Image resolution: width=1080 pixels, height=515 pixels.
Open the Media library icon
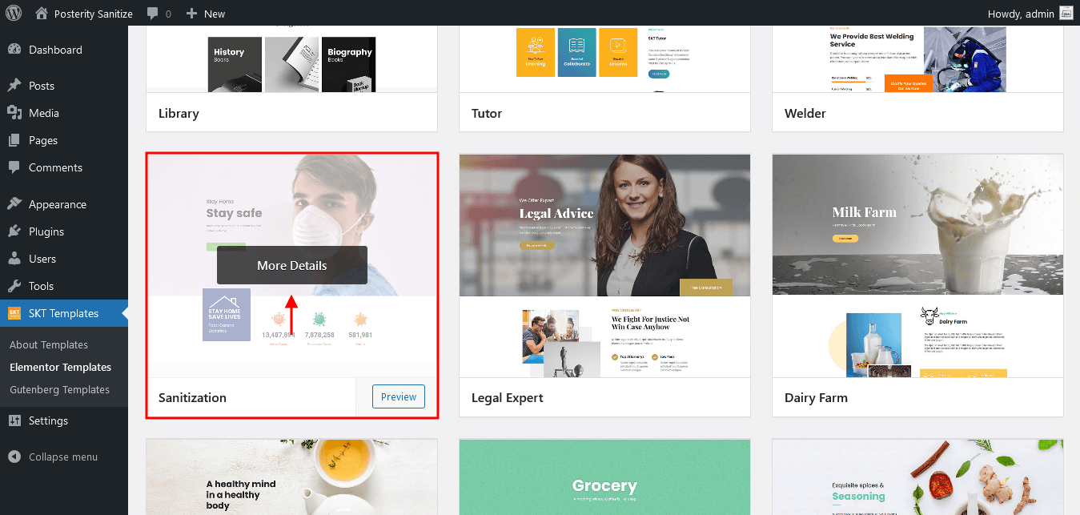coord(14,113)
